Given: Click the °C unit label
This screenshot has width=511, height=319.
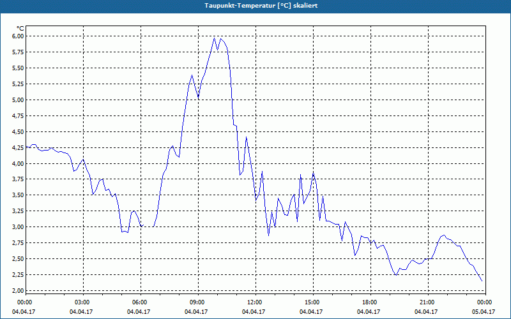Looking at the screenshot, I should [x=20, y=29].
